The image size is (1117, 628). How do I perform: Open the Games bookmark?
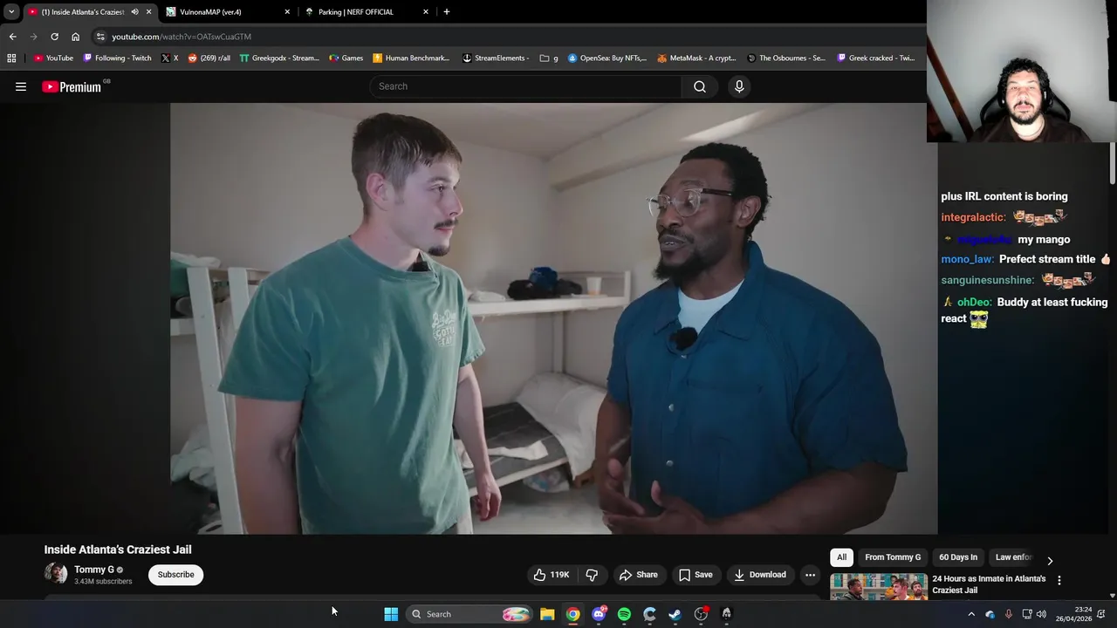click(346, 58)
